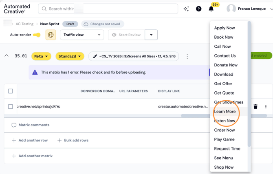Click the Automated Creative logo
This screenshot has width=273, height=174.
point(17,9)
